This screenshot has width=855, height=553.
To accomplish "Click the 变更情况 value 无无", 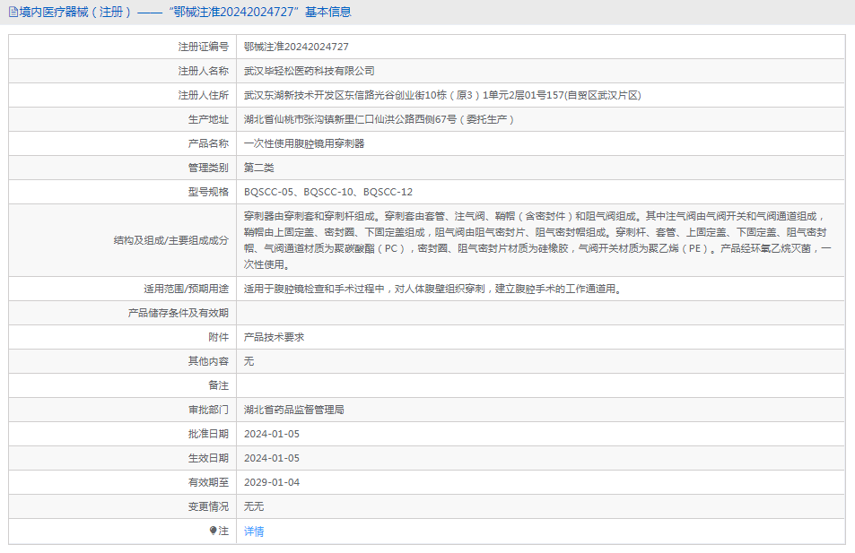I will (254, 506).
